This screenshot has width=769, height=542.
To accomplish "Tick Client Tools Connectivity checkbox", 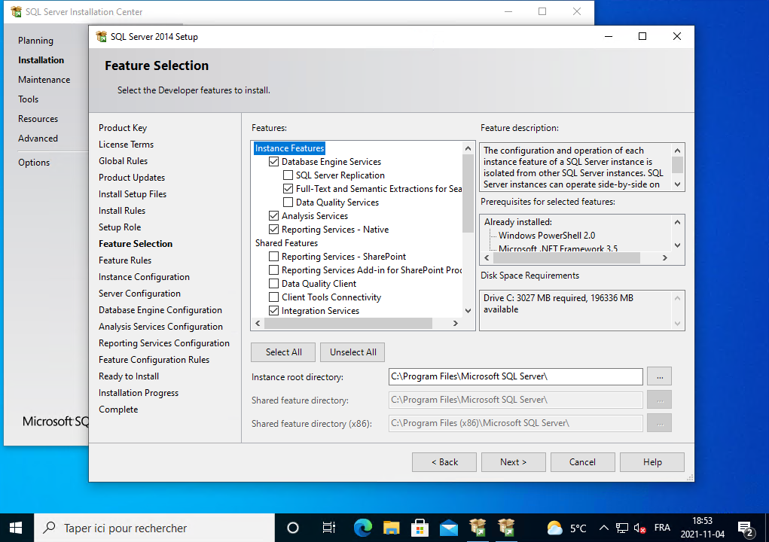I will (x=274, y=297).
